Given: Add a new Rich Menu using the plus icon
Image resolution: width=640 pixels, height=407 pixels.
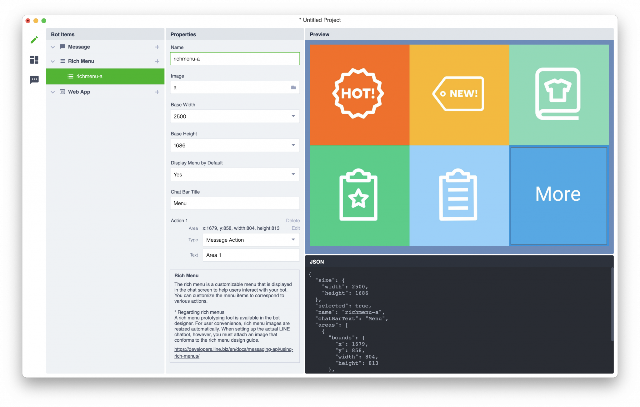Looking at the screenshot, I should (x=157, y=61).
